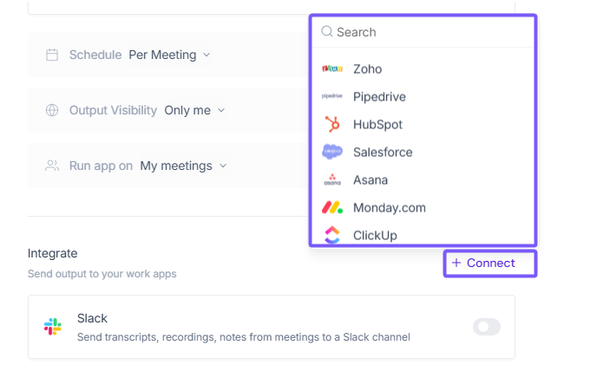Click the HubSpot logo icon
Screen dimensions: 610x371
[x=331, y=124]
